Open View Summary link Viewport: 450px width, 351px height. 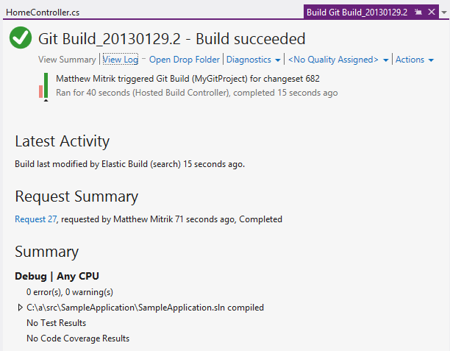[67, 60]
